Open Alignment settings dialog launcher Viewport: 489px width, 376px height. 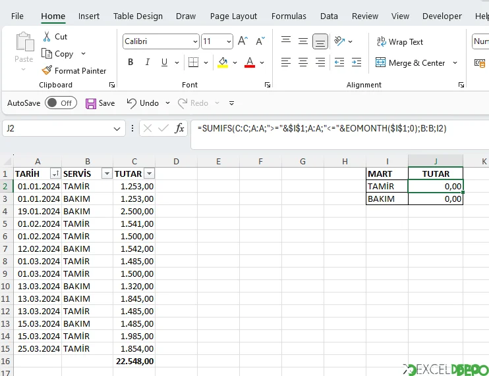[x=461, y=85]
